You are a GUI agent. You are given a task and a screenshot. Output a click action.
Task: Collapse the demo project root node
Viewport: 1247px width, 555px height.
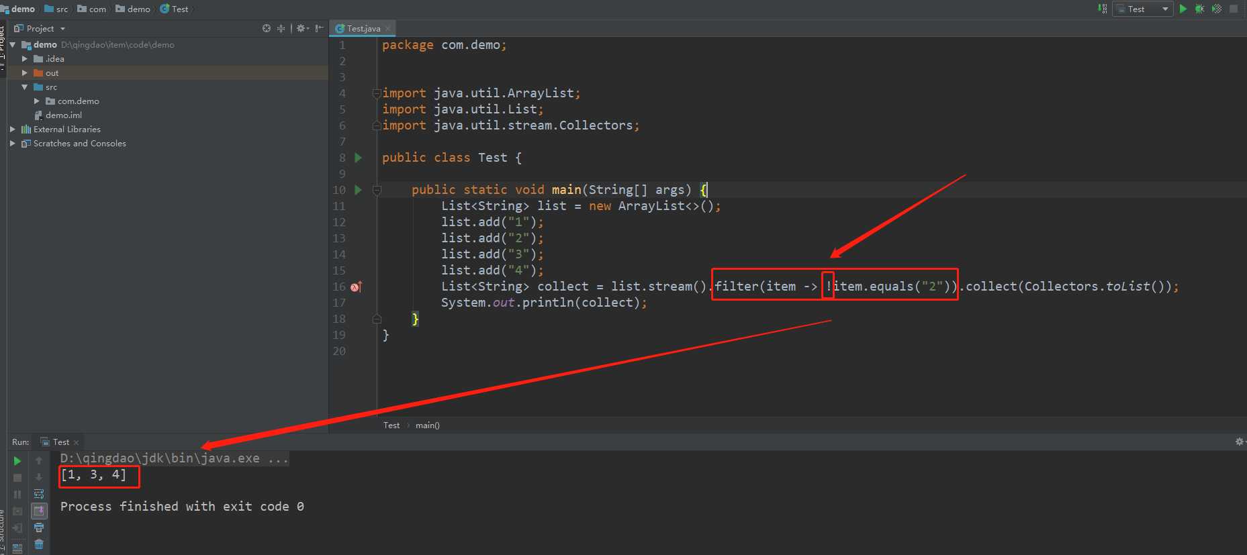pos(13,45)
